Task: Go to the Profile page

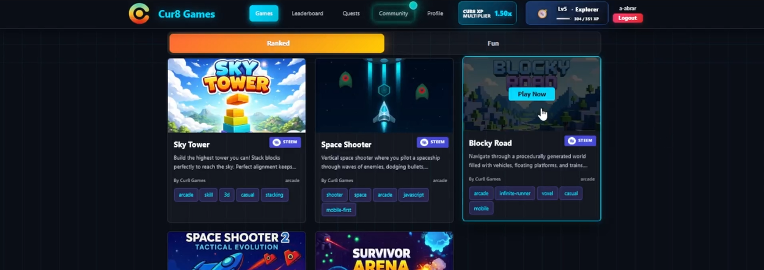Action: click(435, 13)
